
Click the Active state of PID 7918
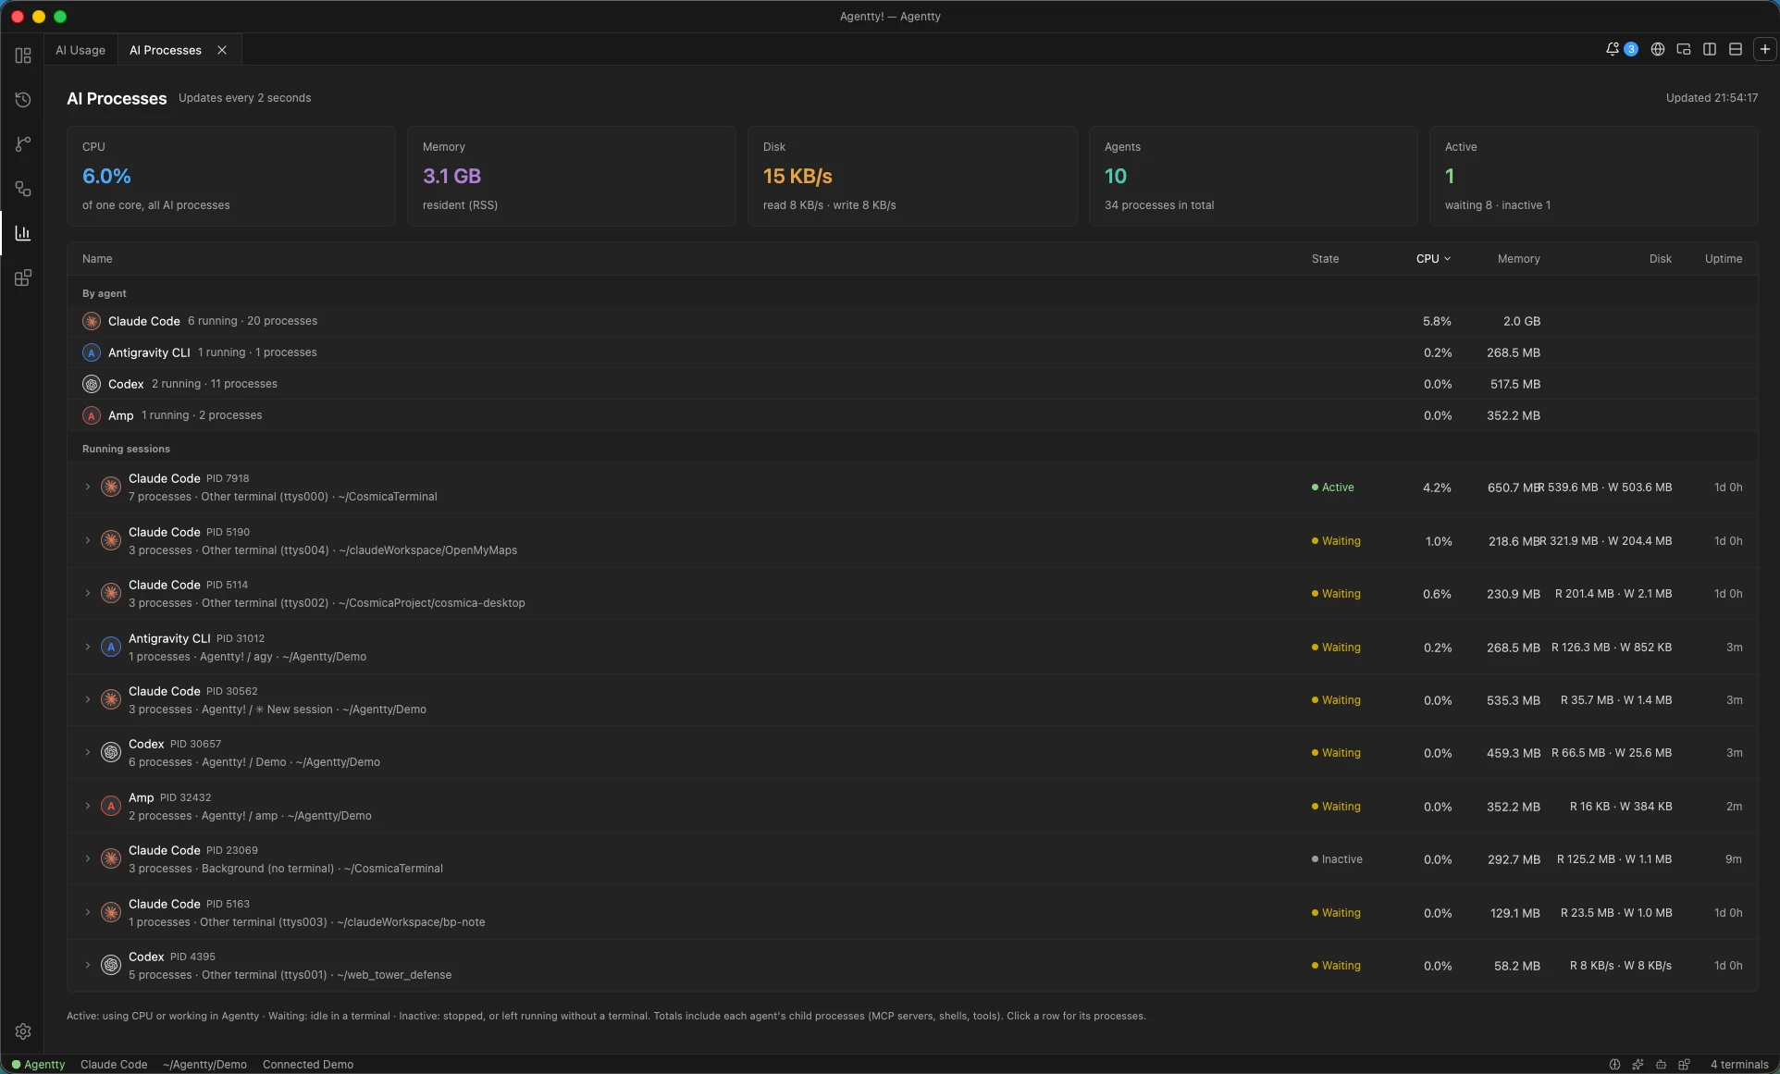coord(1332,488)
